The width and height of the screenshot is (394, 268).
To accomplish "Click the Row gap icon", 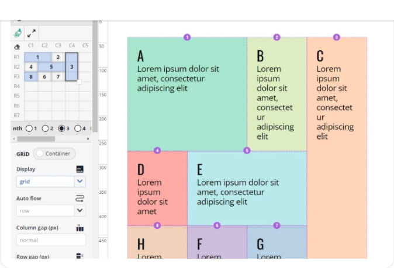I will point(80,256).
